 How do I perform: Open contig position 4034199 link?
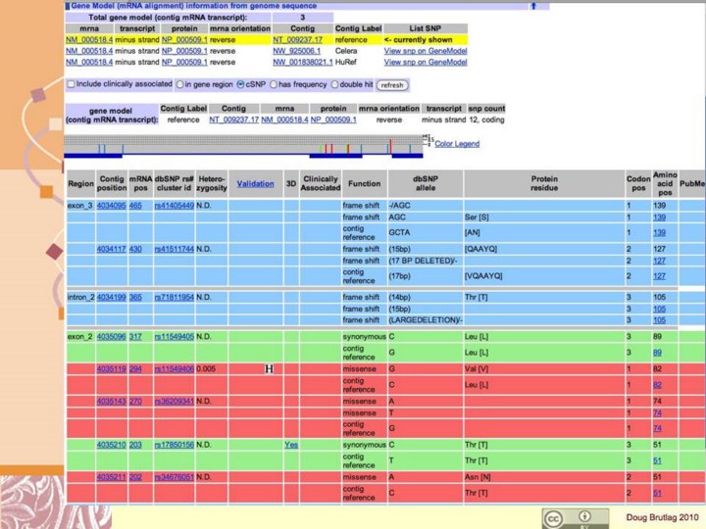(111, 297)
